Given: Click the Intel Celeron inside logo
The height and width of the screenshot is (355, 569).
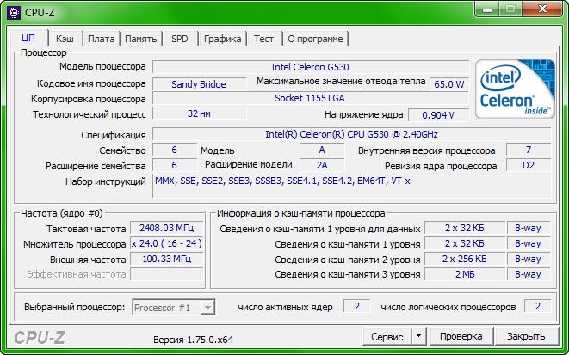Looking at the screenshot, I should coord(516,89).
